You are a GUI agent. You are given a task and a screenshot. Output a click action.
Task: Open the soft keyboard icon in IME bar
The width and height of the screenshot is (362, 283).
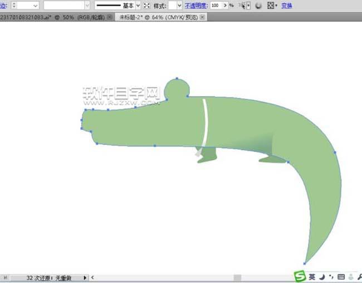click(x=340, y=277)
